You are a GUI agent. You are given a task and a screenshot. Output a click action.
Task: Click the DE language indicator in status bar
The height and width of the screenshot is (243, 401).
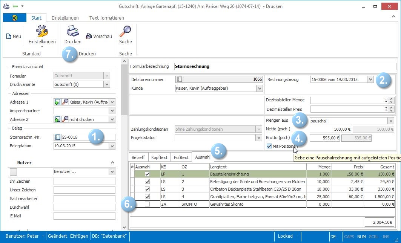333,237
